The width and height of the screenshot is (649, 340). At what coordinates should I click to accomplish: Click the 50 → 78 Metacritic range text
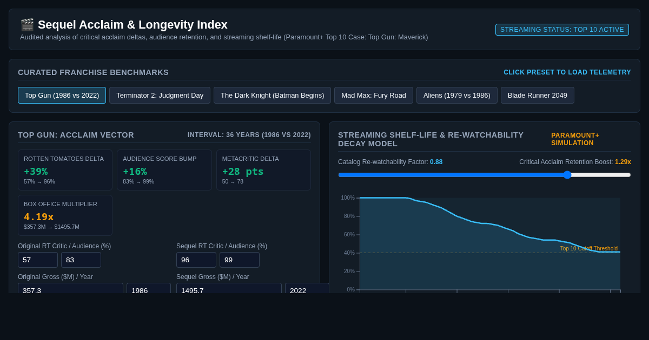tap(233, 182)
